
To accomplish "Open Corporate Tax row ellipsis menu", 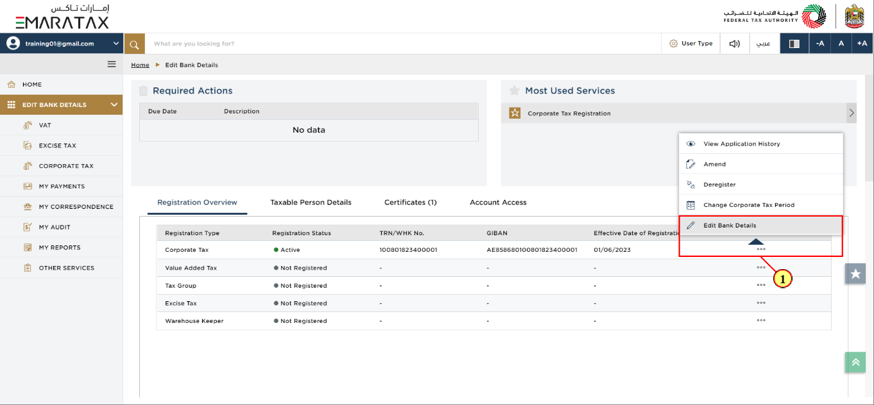I will pyautogui.click(x=761, y=249).
